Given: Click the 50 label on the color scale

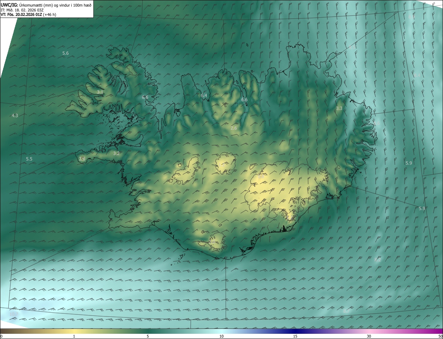Looking at the screenshot, I should (x=440, y=336).
